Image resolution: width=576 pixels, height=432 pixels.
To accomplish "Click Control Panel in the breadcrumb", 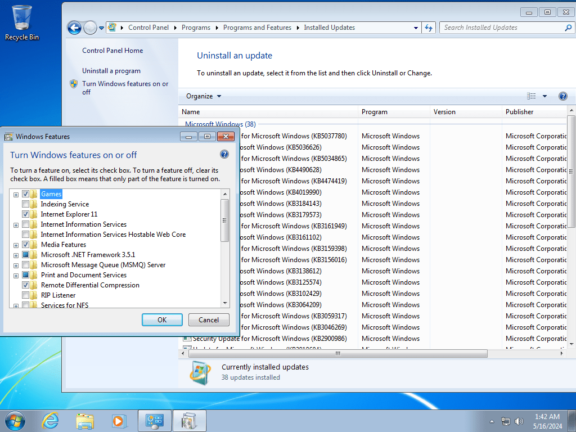I will tap(148, 28).
